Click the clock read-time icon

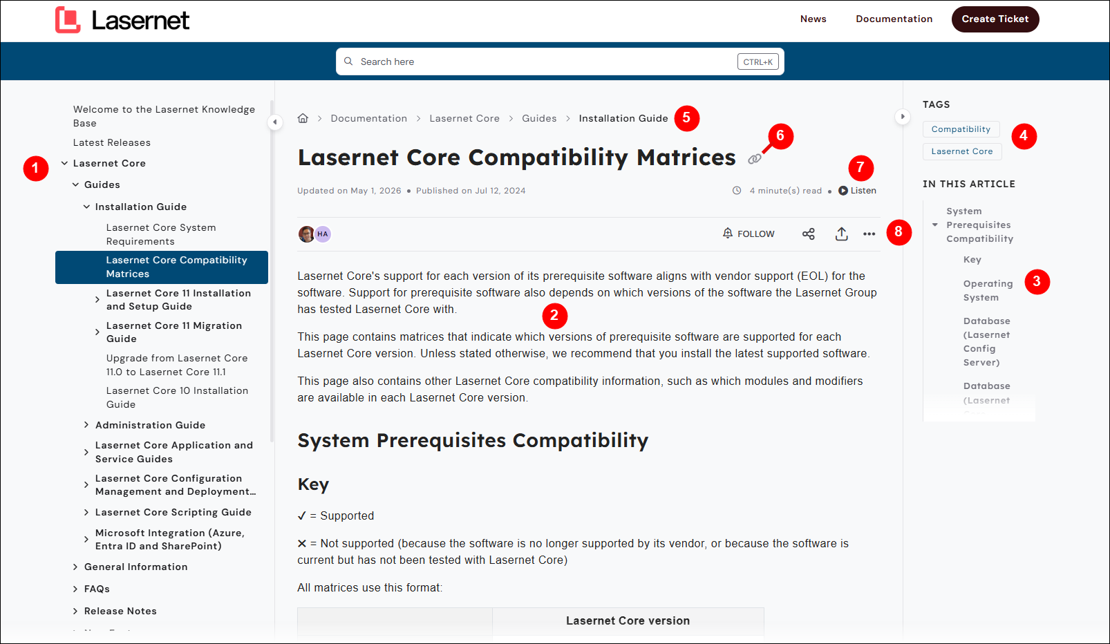coord(737,191)
